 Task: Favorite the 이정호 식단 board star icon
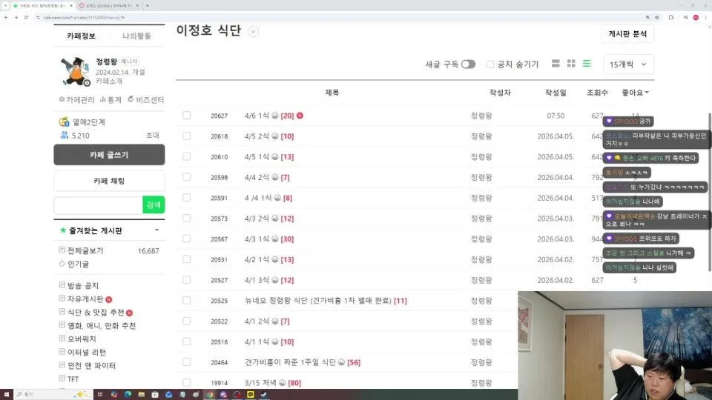[254, 32]
